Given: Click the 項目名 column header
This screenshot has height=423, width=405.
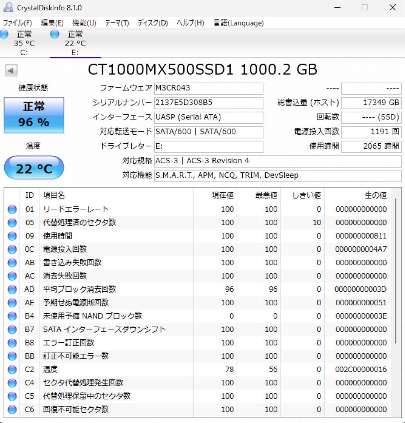Looking at the screenshot, I should pyautogui.click(x=116, y=195).
